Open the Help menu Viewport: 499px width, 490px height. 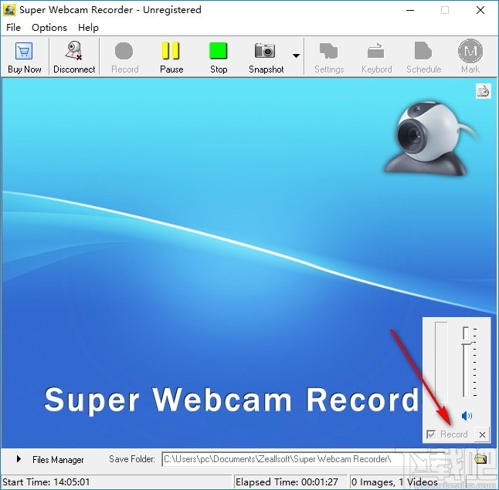click(88, 28)
